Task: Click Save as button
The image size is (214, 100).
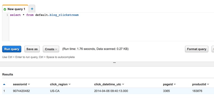Action: pos(32,49)
